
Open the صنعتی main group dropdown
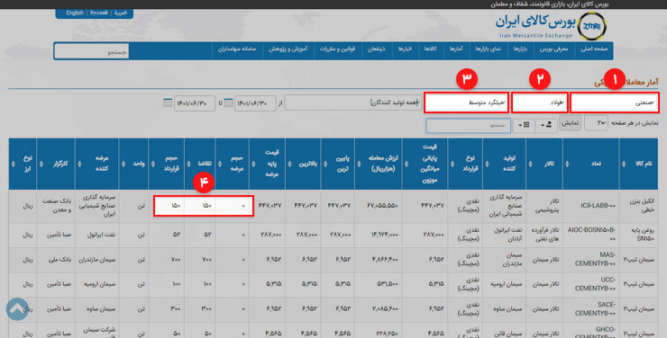(614, 102)
